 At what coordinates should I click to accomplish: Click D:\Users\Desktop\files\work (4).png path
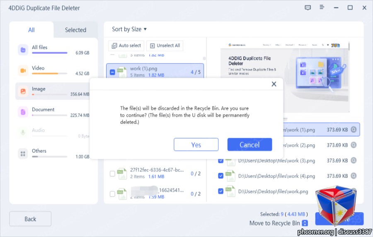click(277, 176)
